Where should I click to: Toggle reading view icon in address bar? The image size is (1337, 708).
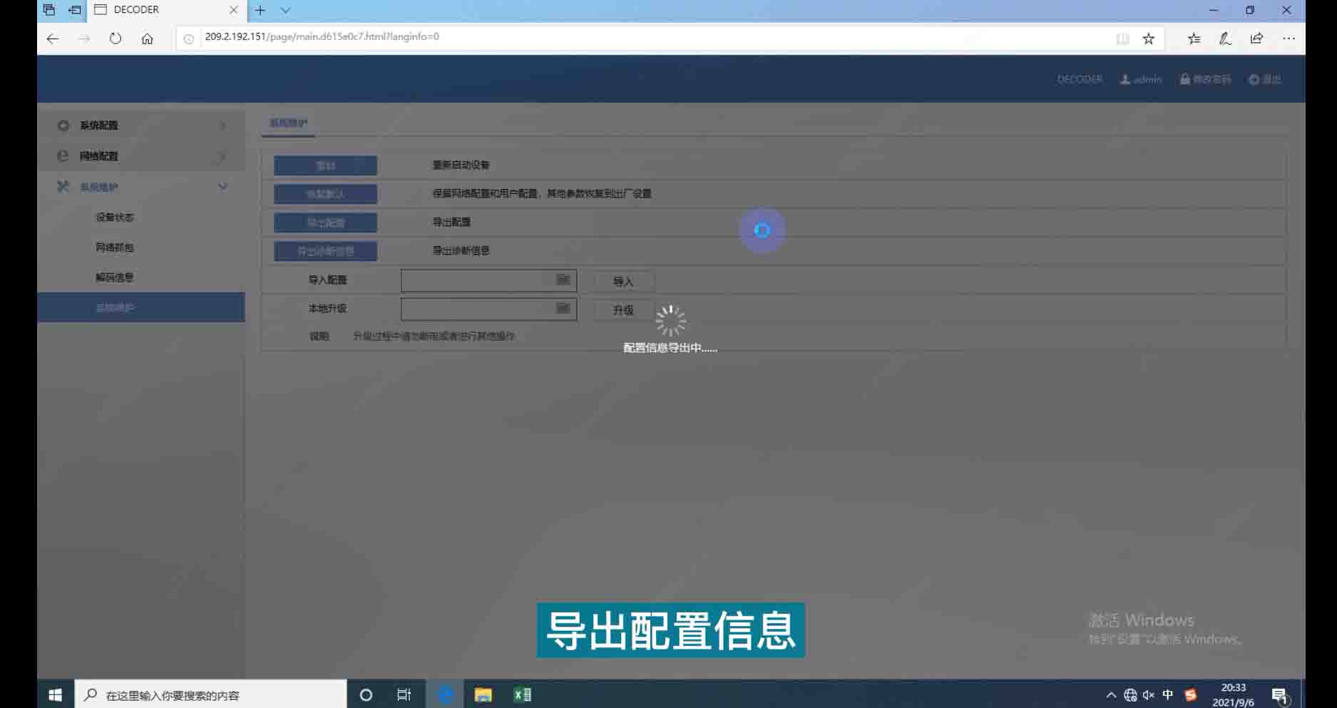coord(1122,39)
